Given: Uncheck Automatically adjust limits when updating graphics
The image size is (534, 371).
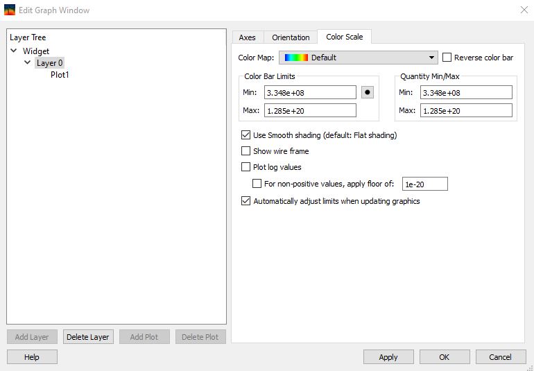Looking at the screenshot, I should point(246,201).
